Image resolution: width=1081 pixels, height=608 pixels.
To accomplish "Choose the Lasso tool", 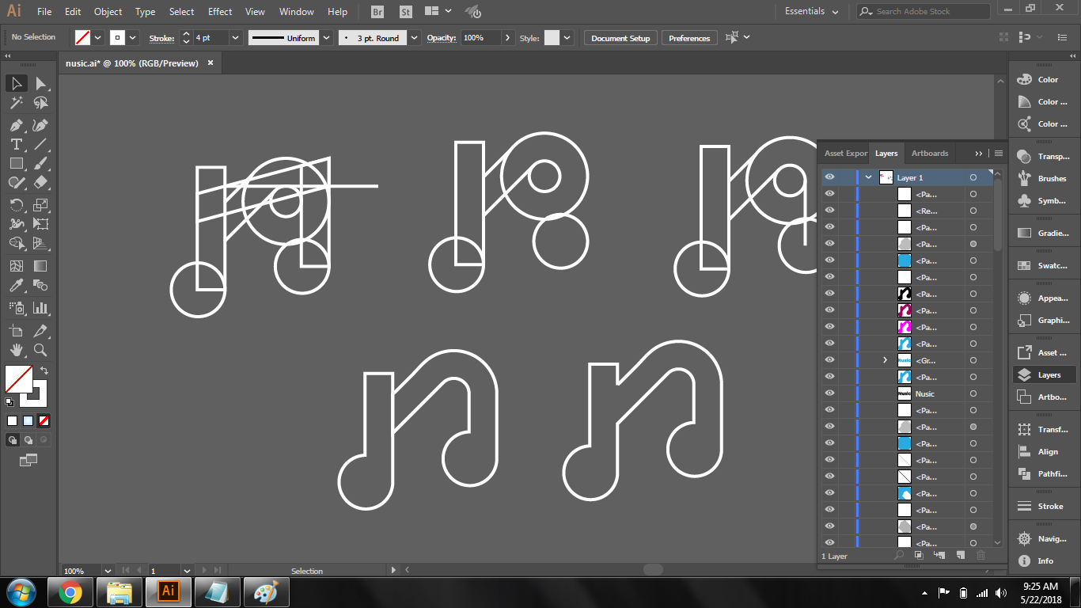I will [40, 103].
